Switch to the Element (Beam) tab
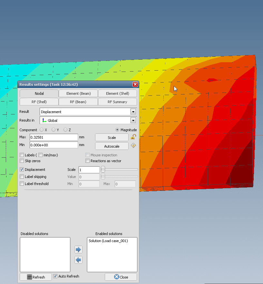 coord(78,93)
